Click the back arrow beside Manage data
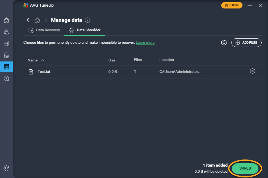268x178 pixels. pyautogui.click(x=29, y=20)
